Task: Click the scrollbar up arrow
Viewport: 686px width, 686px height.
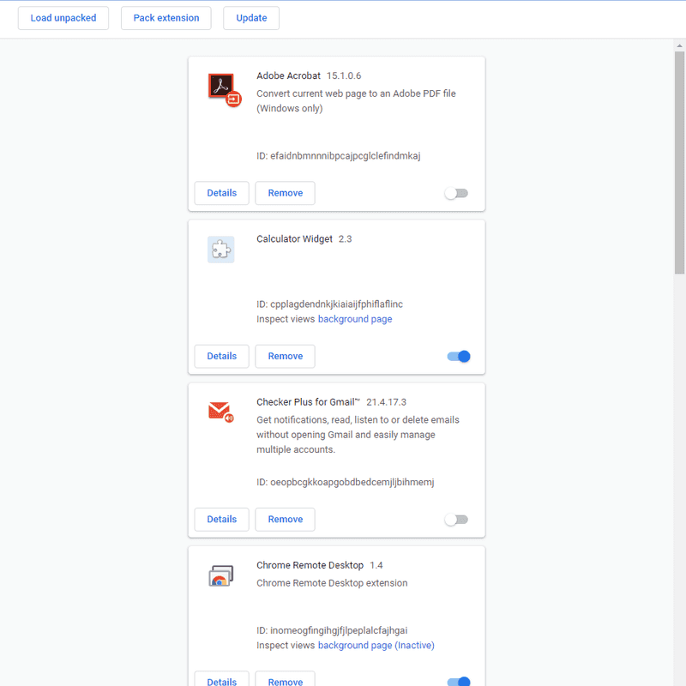Action: point(679,45)
